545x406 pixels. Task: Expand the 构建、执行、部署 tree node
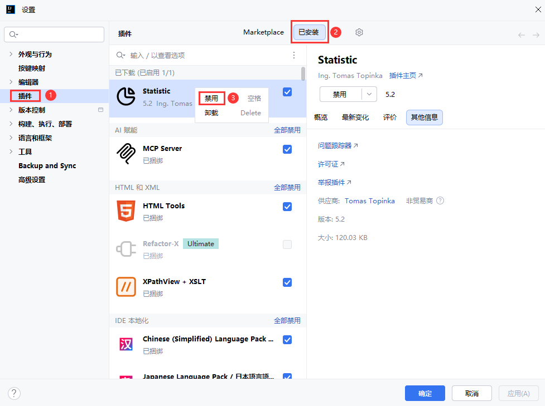click(11, 124)
